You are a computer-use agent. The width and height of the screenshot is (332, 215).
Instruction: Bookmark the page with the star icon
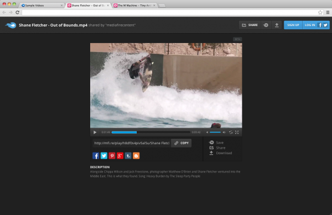coord(320,13)
